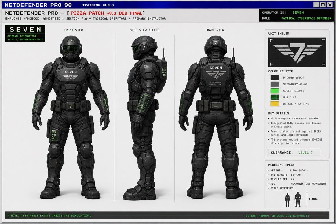Pick the HUD / UI grid swatch
Screen dimensions: 336x224
point(275,97)
